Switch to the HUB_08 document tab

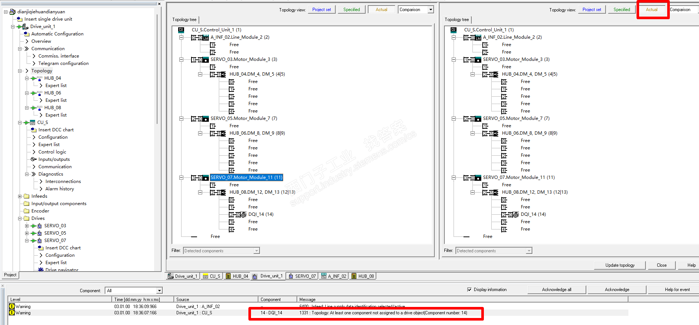pos(363,276)
